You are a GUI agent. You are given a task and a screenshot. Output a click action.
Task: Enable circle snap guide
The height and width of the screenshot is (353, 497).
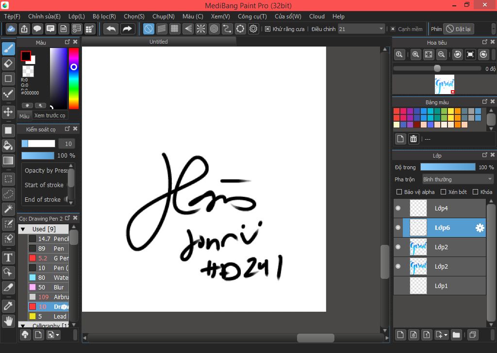click(x=214, y=29)
